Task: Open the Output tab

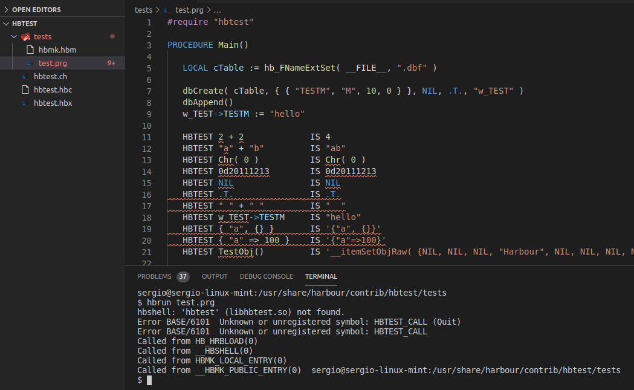Action: point(215,276)
